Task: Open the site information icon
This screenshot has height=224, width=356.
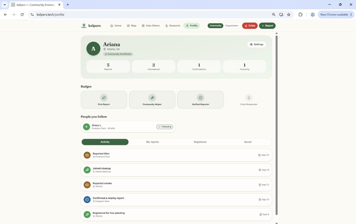Action: click(x=32, y=15)
